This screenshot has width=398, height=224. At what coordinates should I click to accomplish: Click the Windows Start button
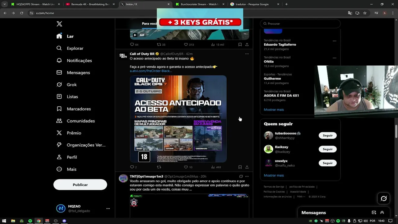[x=4, y=221]
